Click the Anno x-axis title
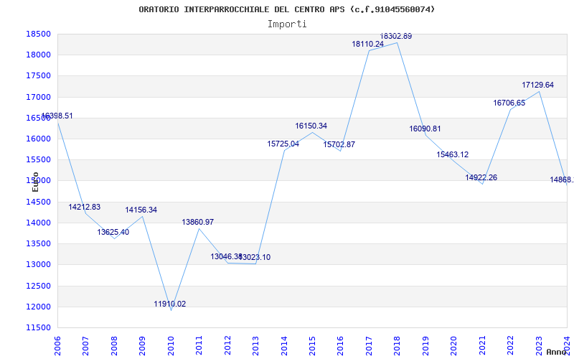This screenshot has height=359, width=574. 557,352
